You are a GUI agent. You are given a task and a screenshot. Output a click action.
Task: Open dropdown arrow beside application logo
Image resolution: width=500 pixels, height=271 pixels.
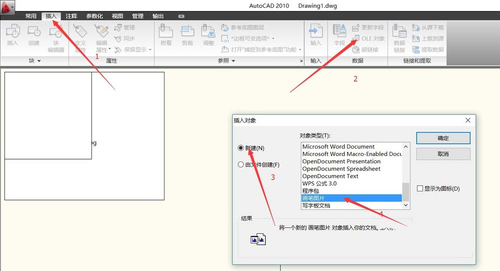click(12, 6)
